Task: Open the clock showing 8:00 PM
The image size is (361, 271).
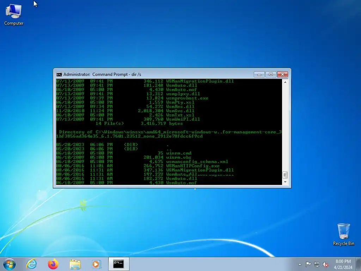Action: pos(343,264)
